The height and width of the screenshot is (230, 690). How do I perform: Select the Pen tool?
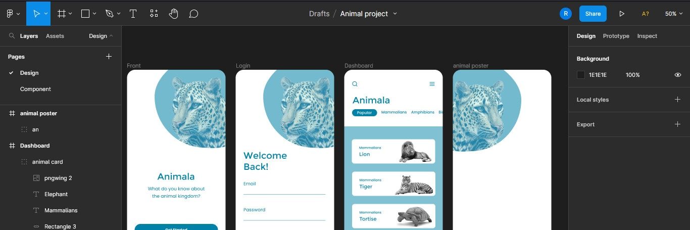click(x=110, y=14)
